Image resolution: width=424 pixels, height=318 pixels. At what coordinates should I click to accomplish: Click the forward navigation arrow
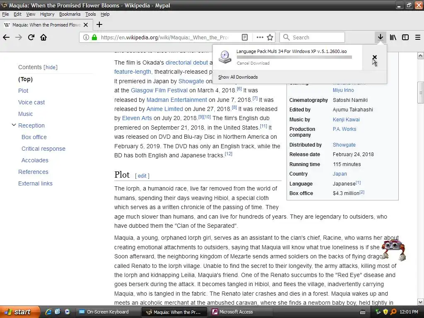[19, 37]
